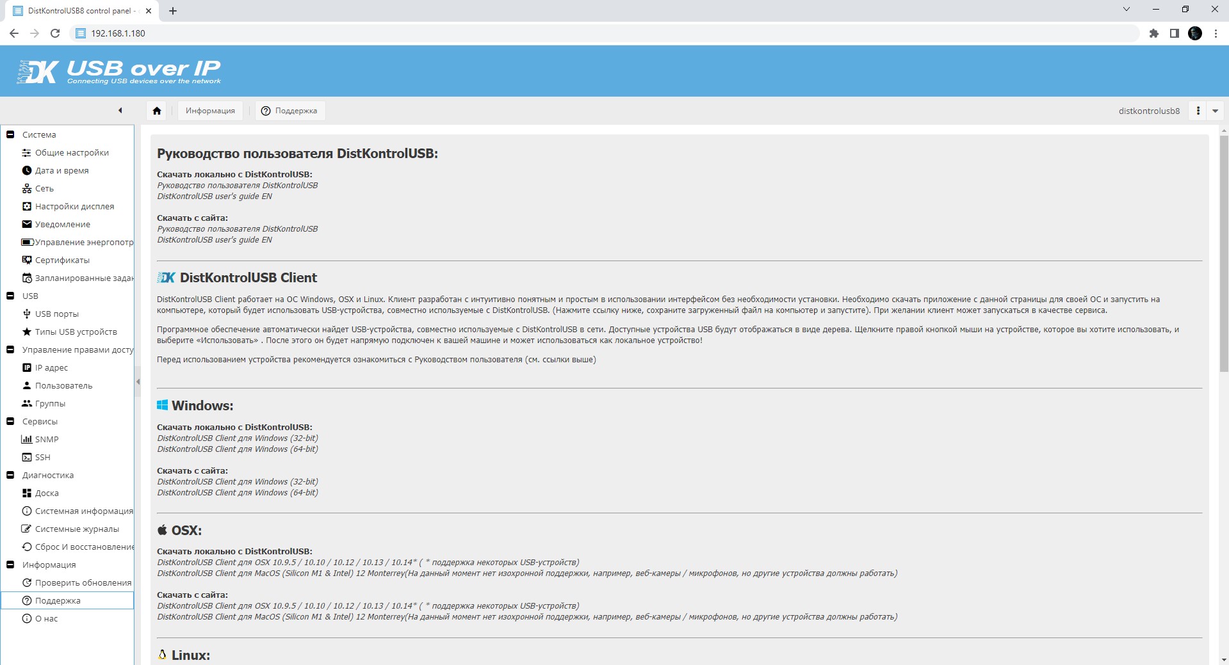Open the Информация breadcrumb tab

pyautogui.click(x=210, y=111)
